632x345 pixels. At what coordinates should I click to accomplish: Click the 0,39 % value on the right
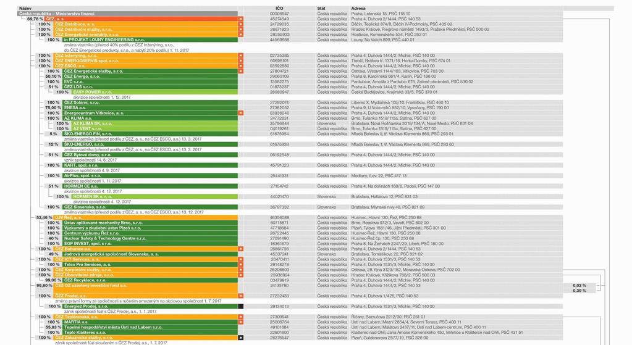click(x=579, y=291)
